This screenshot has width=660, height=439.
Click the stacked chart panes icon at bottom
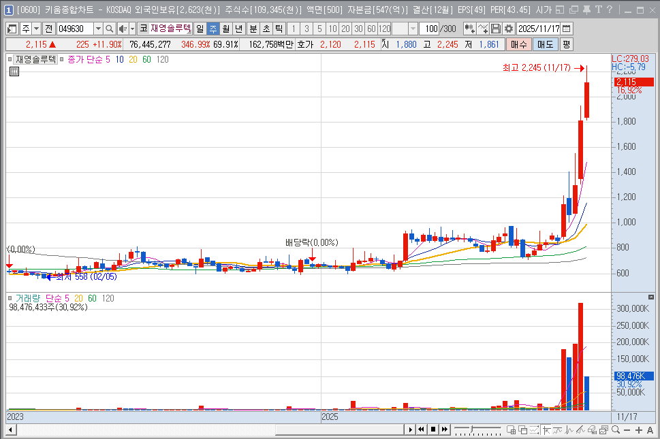[x=604, y=429]
